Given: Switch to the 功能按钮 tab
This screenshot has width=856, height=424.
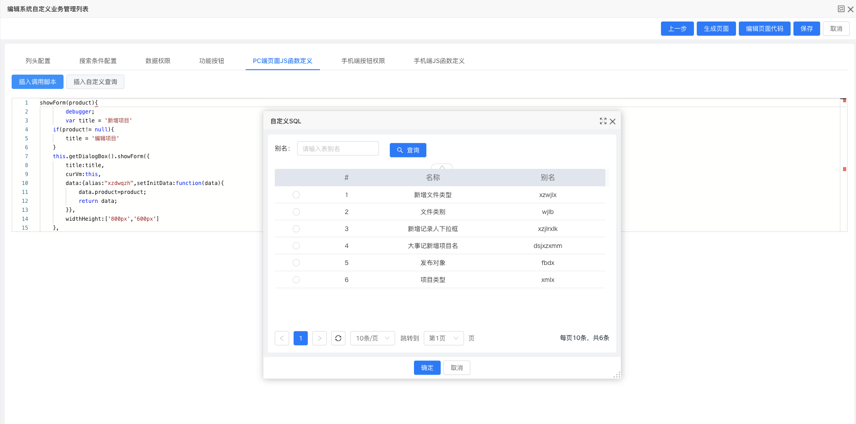Looking at the screenshot, I should (212, 61).
